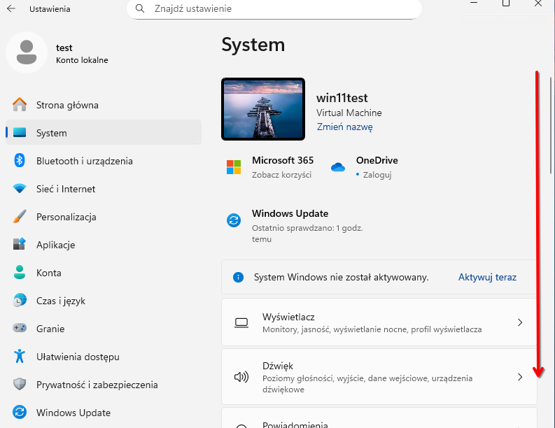
Task: Open Bluetooth i urządzenia settings
Action: pyautogui.click(x=104, y=161)
